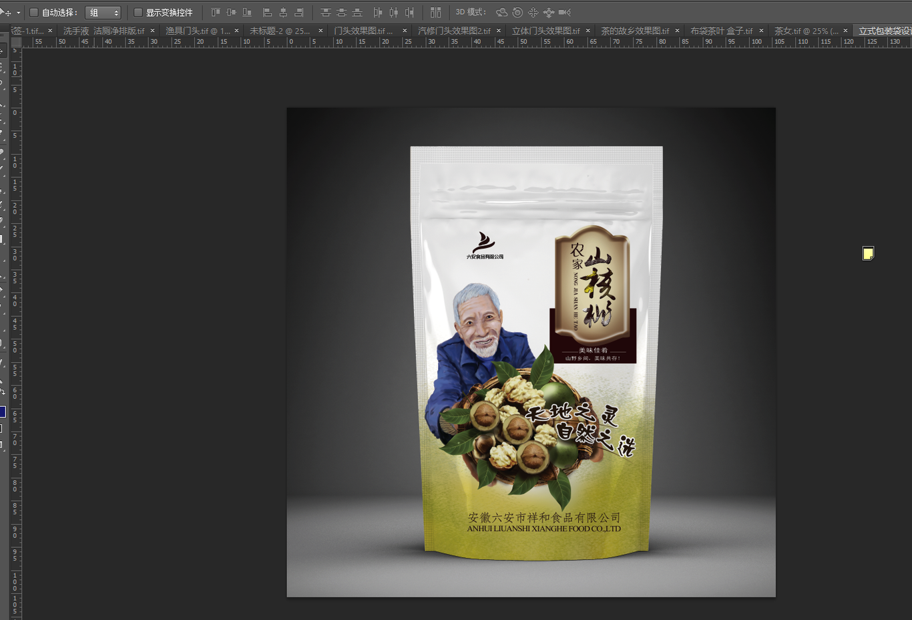Close the 茶的故乡效果图.tif tab
Viewport: 912px width, 620px height.
point(677,31)
